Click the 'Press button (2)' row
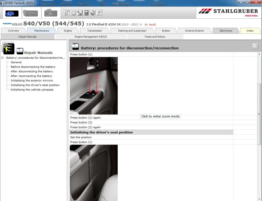This screenshot has width=262, height=201. click(151, 122)
